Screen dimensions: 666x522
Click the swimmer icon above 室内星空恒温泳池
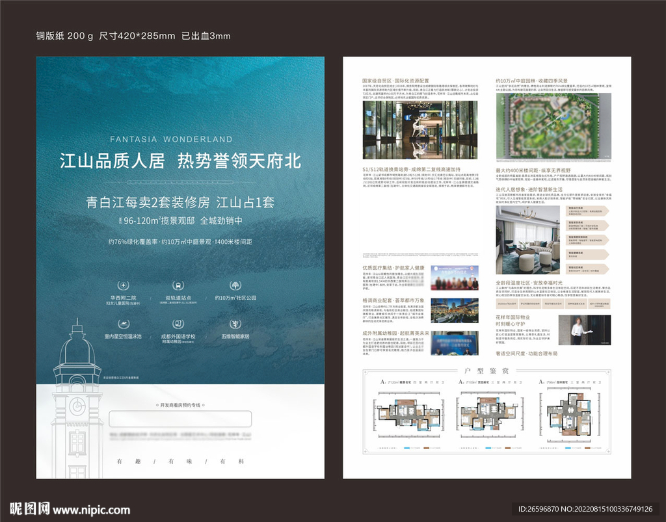(123, 324)
